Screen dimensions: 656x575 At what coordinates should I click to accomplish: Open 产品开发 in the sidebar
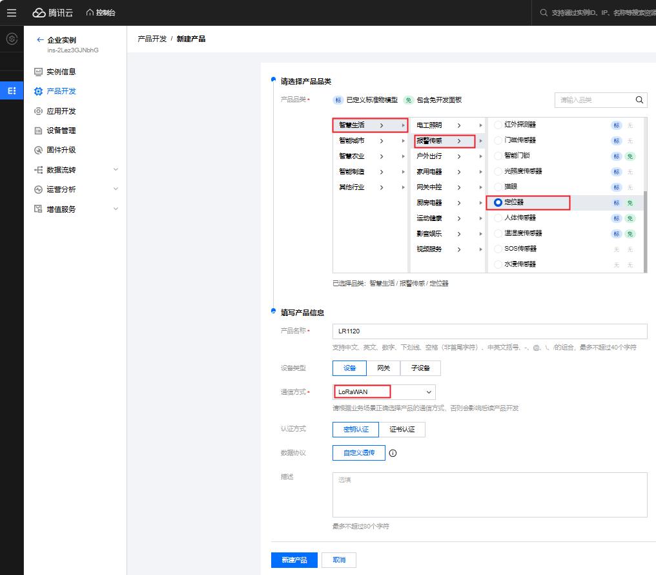pyautogui.click(x=61, y=91)
